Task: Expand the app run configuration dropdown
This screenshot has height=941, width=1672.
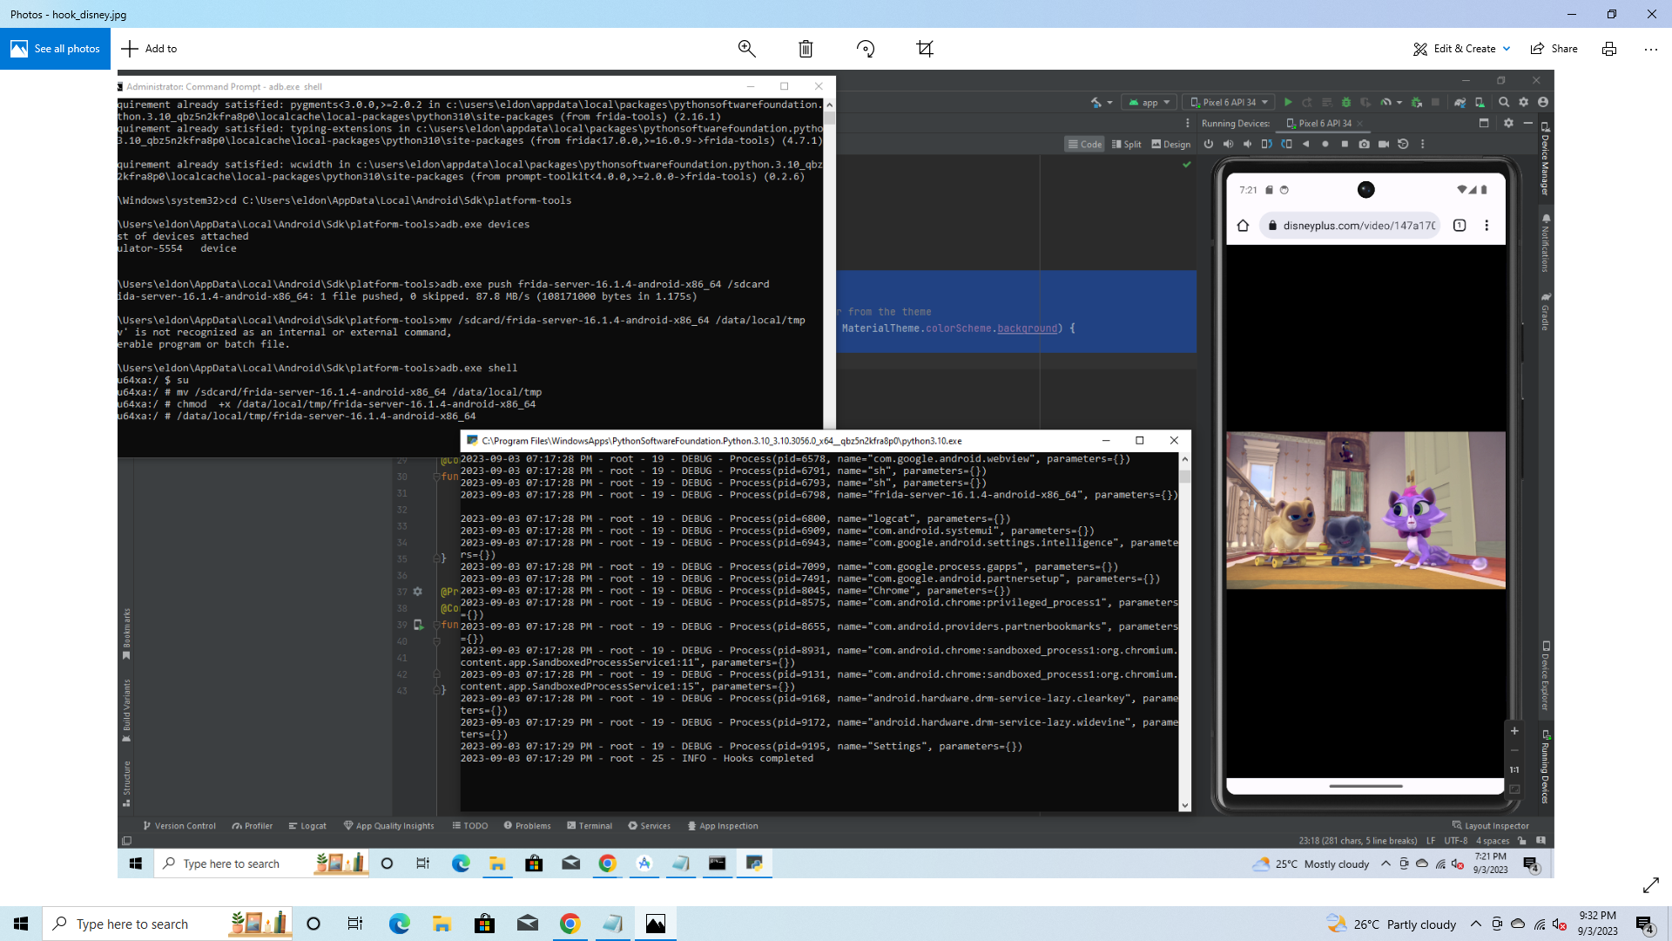Action: [1149, 102]
